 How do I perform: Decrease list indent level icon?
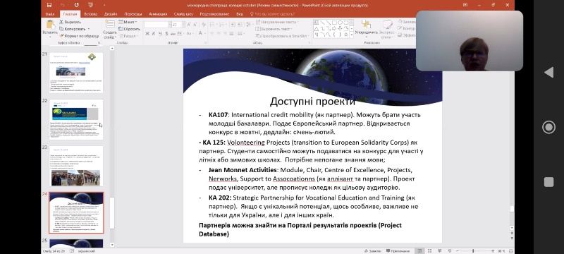coord(233,25)
